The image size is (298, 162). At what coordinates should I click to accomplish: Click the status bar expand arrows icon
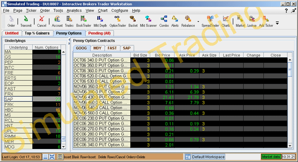click(52, 157)
